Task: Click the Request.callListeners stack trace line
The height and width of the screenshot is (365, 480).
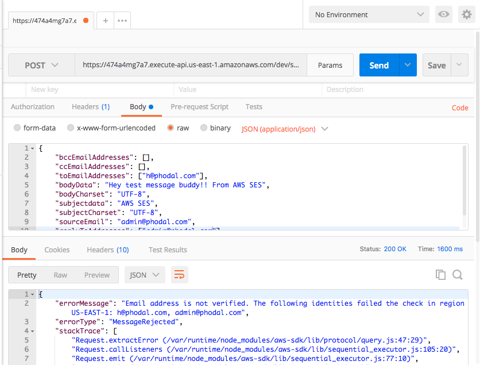Action: 265,349
